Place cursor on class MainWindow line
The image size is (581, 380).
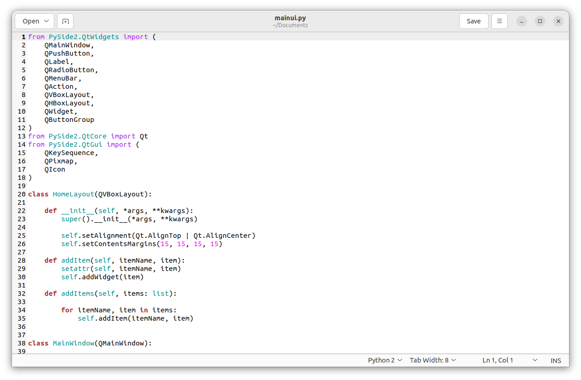pos(90,343)
